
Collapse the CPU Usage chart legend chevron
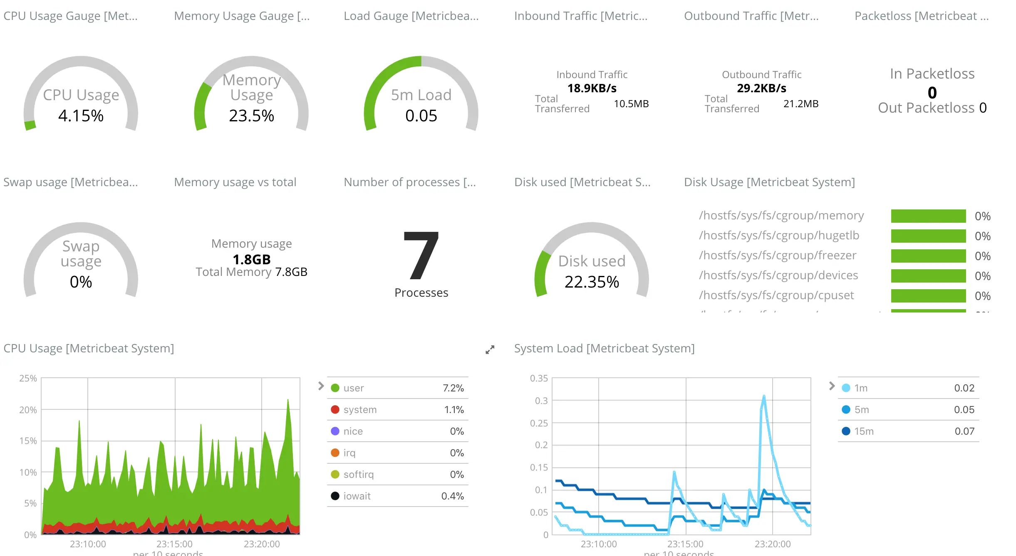point(321,386)
